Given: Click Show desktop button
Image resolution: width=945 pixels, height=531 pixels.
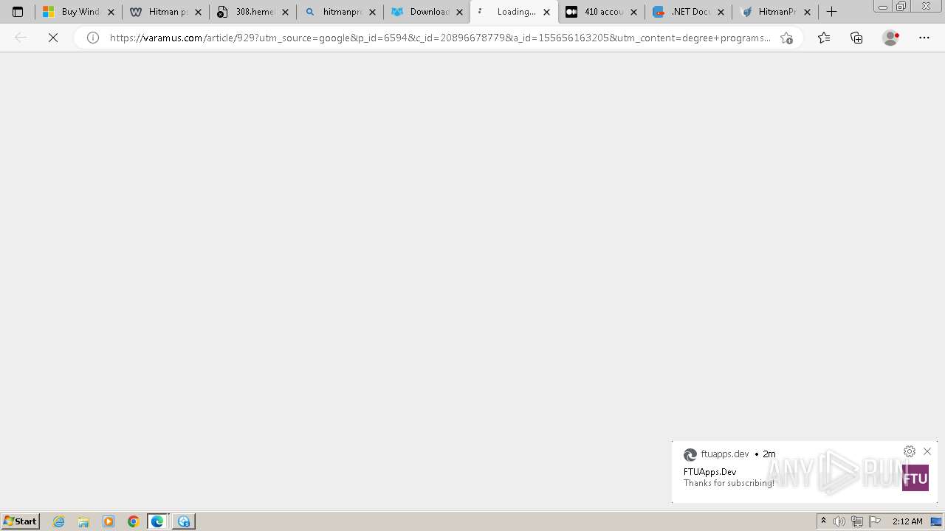Looking at the screenshot, I should pos(938,521).
